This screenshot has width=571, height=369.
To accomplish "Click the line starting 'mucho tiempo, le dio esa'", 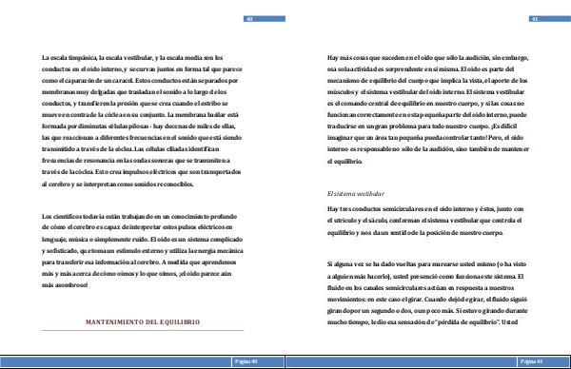I will point(423,322).
